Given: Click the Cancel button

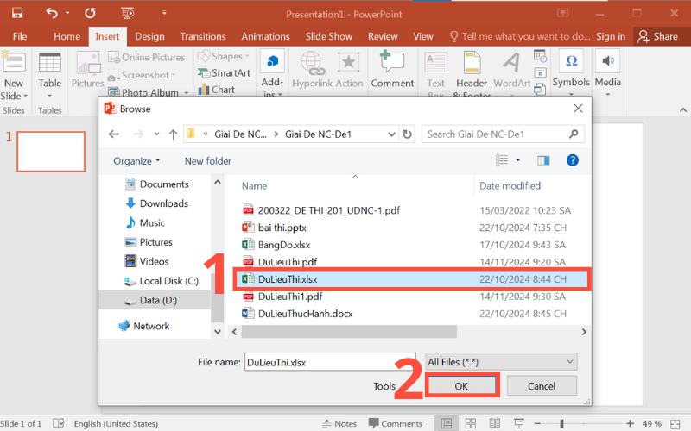Looking at the screenshot, I should 542,386.
